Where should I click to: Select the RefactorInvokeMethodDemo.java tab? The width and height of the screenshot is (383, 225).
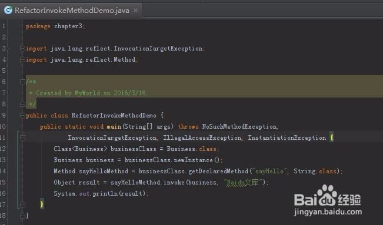tap(71, 10)
